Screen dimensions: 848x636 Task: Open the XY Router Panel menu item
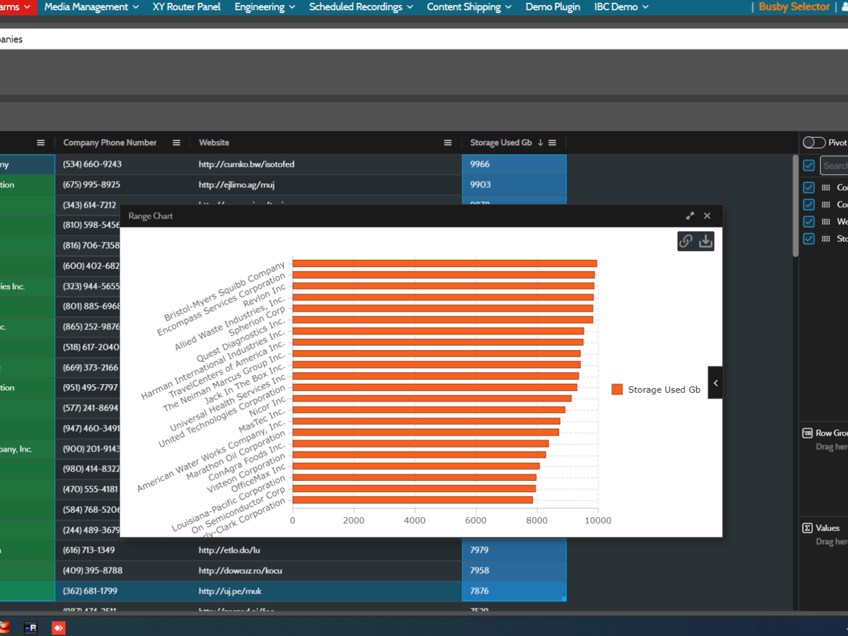(186, 7)
